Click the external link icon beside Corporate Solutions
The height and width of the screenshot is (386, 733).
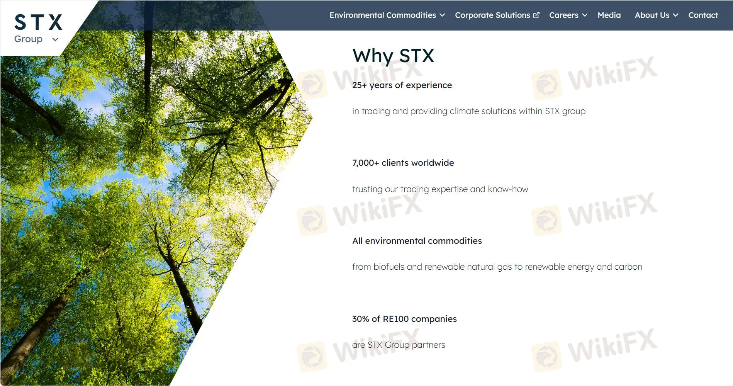point(536,15)
